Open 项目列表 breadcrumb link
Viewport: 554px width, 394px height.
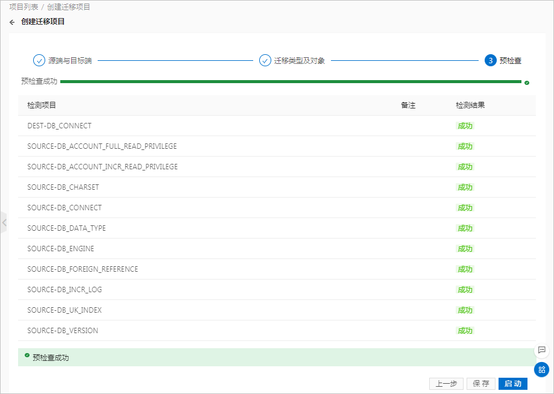pyautogui.click(x=24, y=7)
